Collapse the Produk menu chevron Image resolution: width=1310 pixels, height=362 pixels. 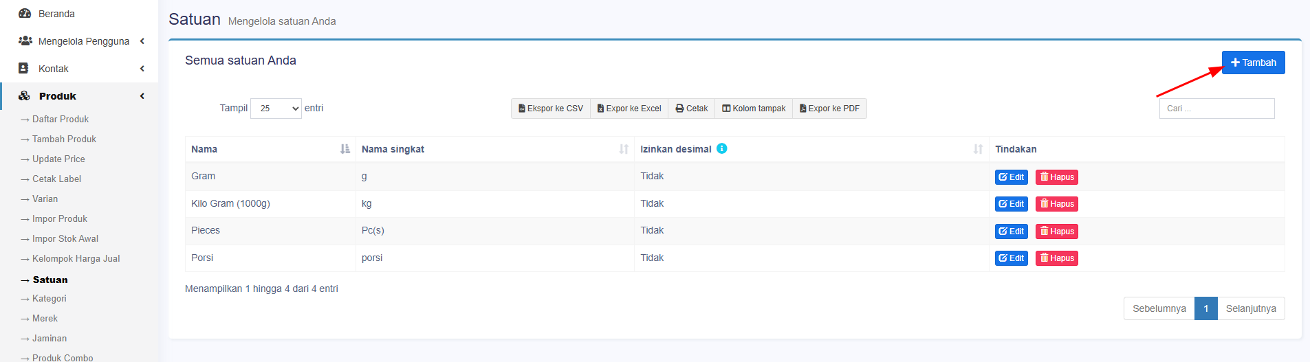click(142, 96)
